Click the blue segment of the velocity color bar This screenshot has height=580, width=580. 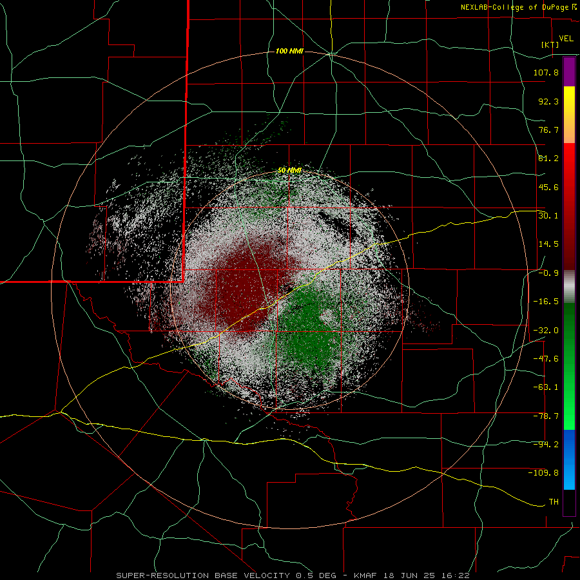pos(569,459)
